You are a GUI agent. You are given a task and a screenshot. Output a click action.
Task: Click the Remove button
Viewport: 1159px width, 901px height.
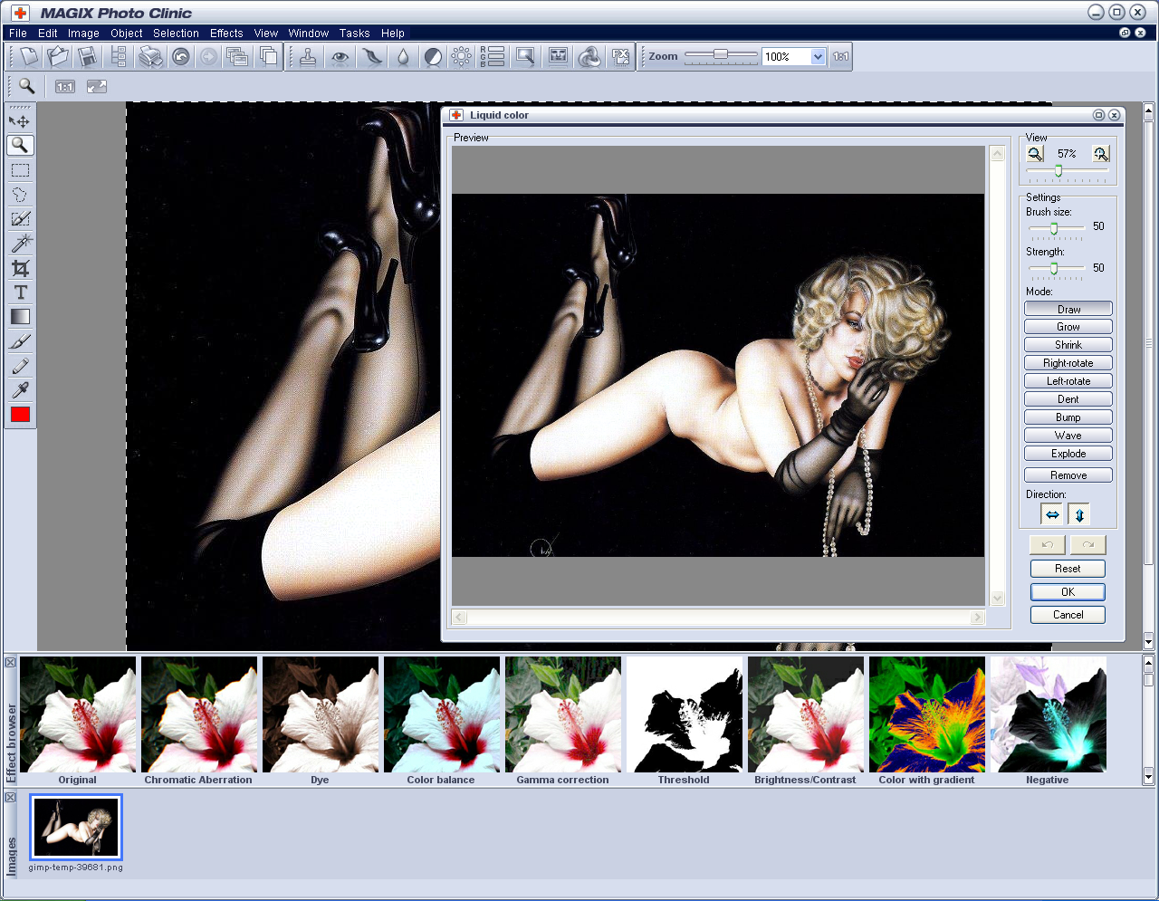1068,475
